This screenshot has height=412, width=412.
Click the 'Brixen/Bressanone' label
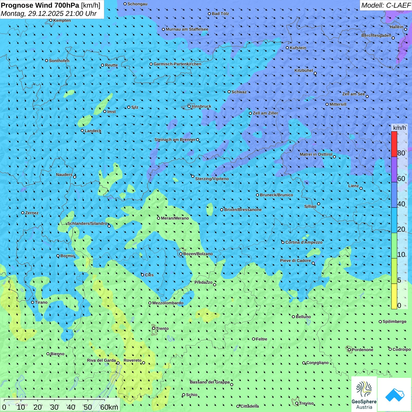point(243,210)
